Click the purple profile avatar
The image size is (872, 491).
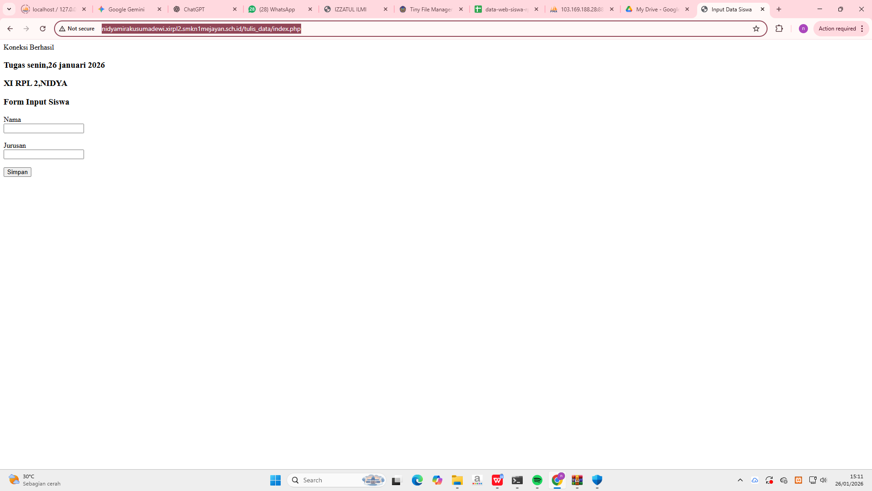pyautogui.click(x=803, y=29)
